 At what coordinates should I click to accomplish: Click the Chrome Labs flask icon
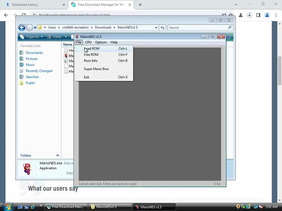point(241,15)
